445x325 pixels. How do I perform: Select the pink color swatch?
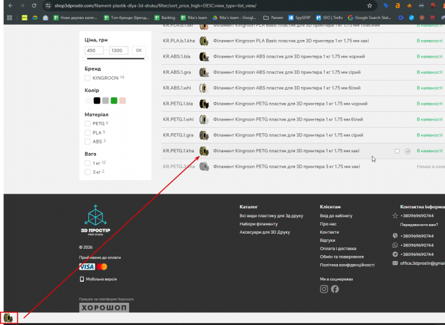pos(122,100)
